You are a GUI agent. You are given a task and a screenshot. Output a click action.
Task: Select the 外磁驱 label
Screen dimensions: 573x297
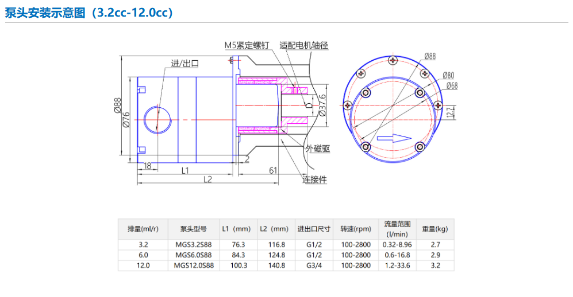pyautogui.click(x=318, y=148)
